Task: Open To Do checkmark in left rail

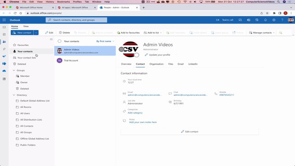Action: (4, 56)
